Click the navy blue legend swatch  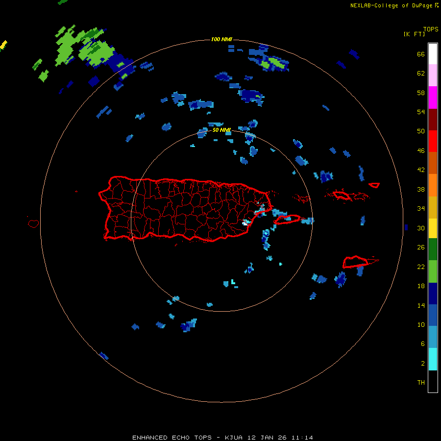pyautogui.click(x=433, y=294)
